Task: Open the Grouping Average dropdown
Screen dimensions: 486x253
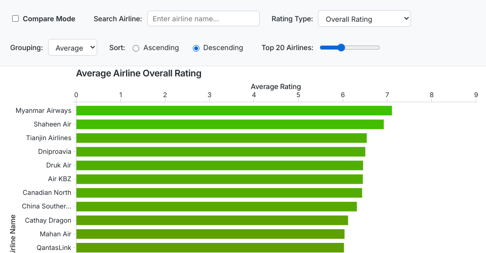Action: [x=72, y=48]
